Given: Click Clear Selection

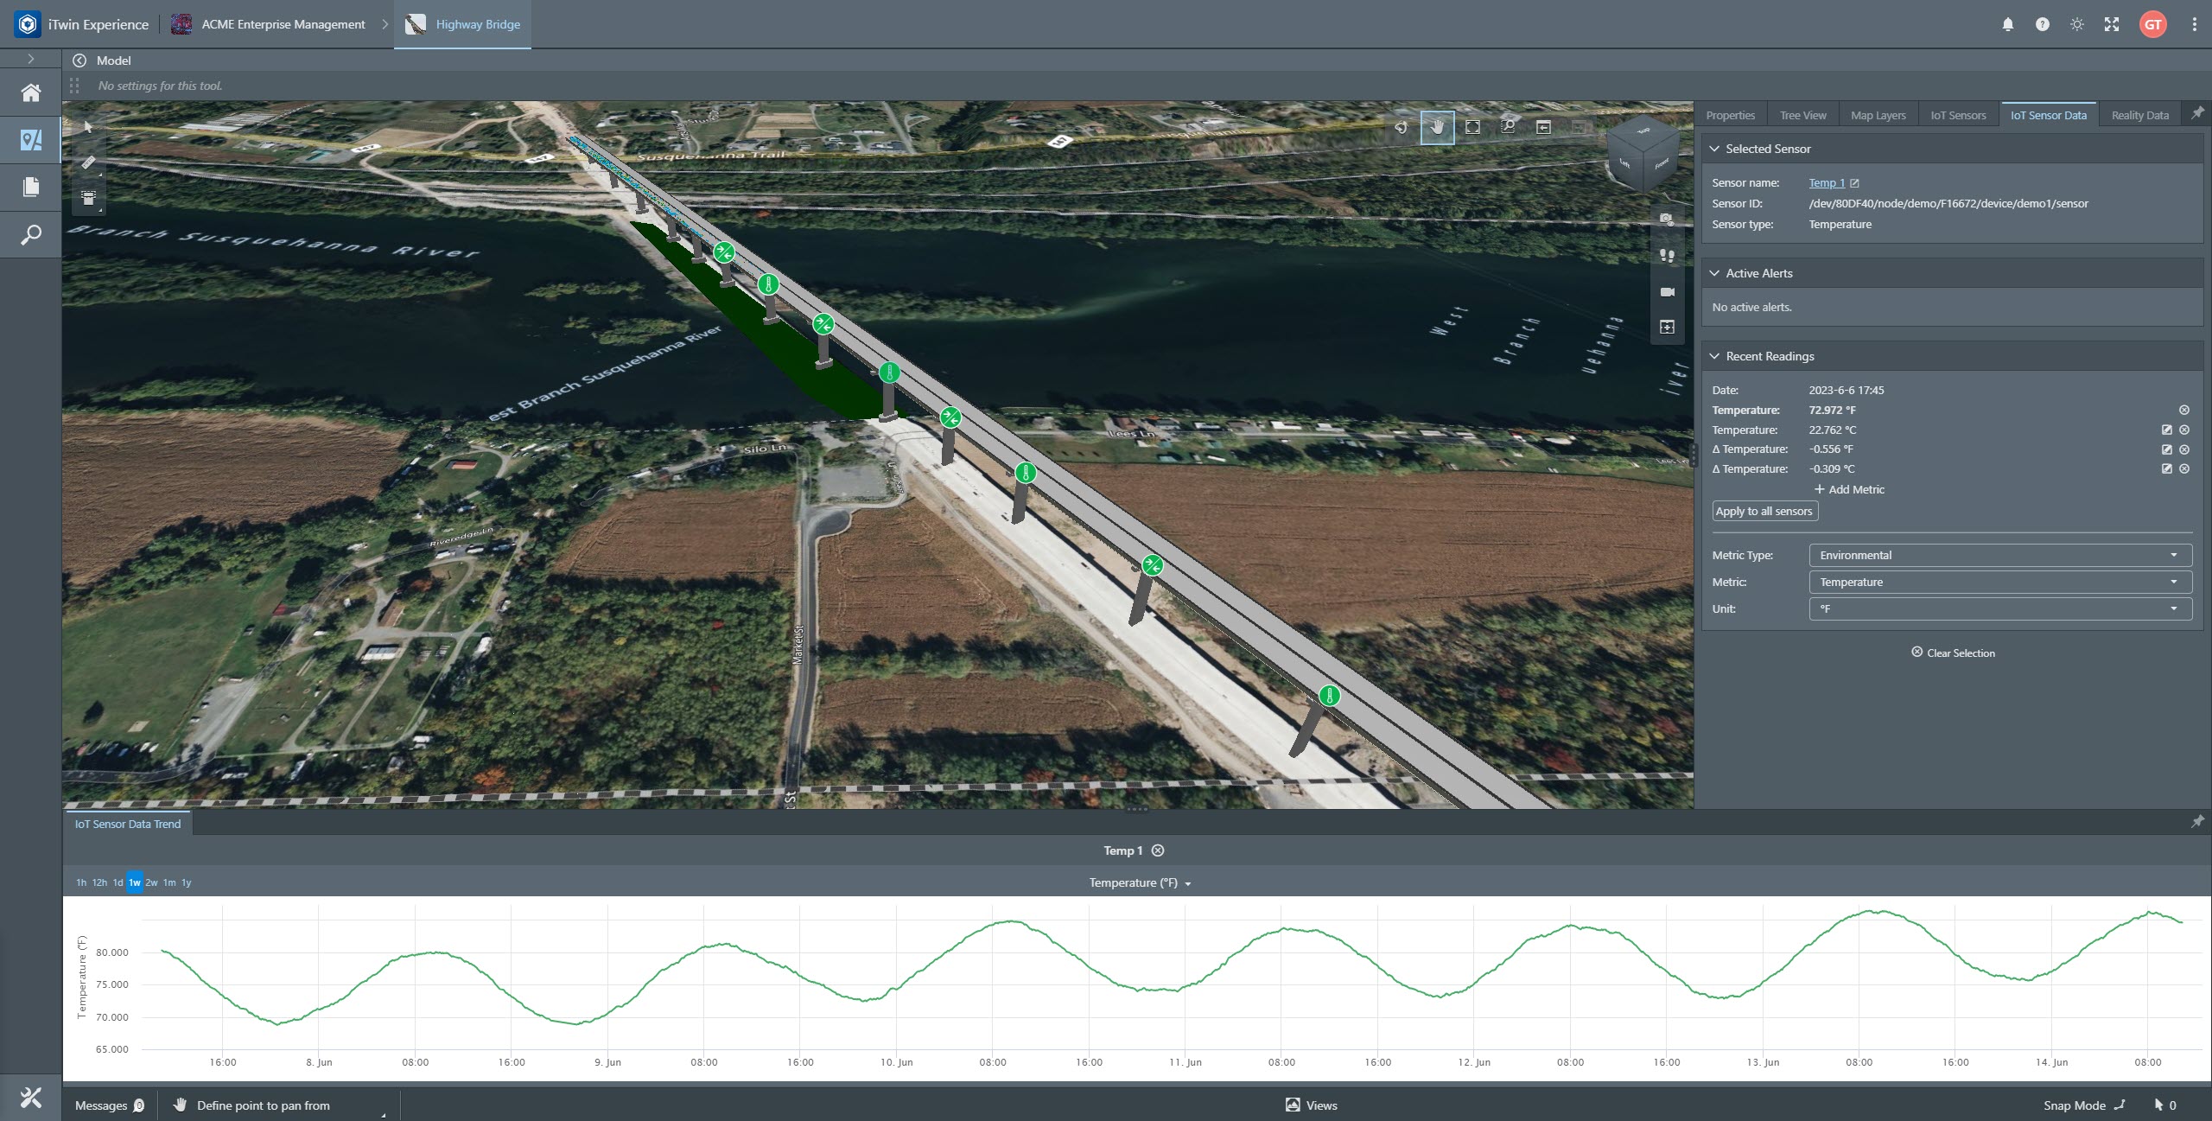Looking at the screenshot, I should pyautogui.click(x=1953, y=653).
